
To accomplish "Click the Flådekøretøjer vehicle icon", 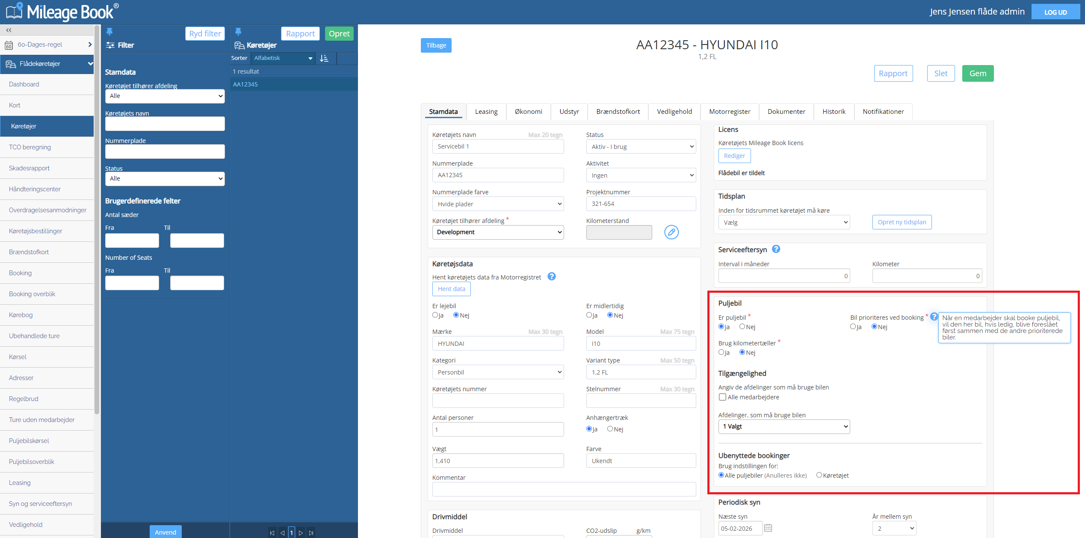I will [x=11, y=64].
